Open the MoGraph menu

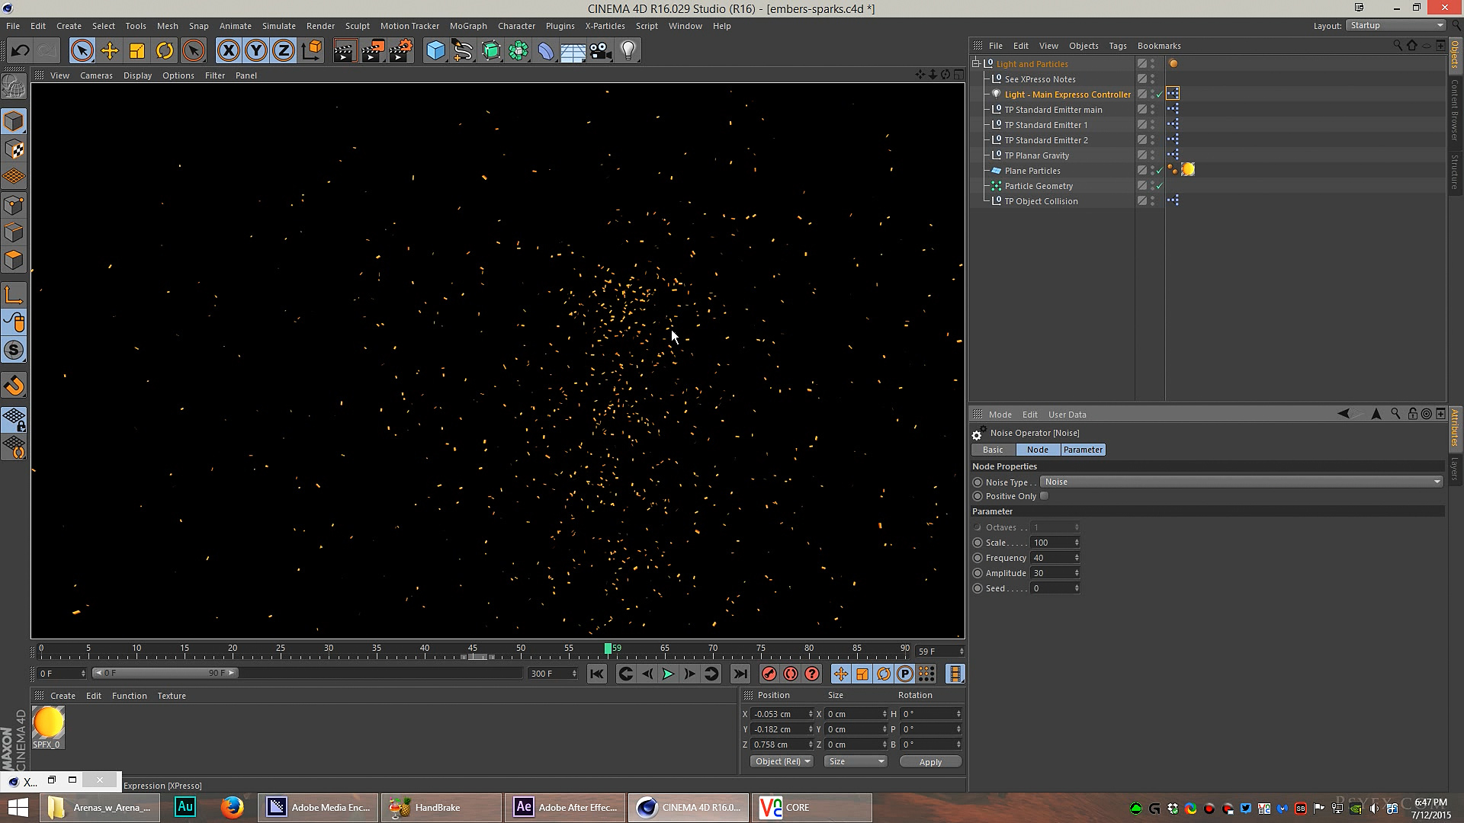point(467,26)
